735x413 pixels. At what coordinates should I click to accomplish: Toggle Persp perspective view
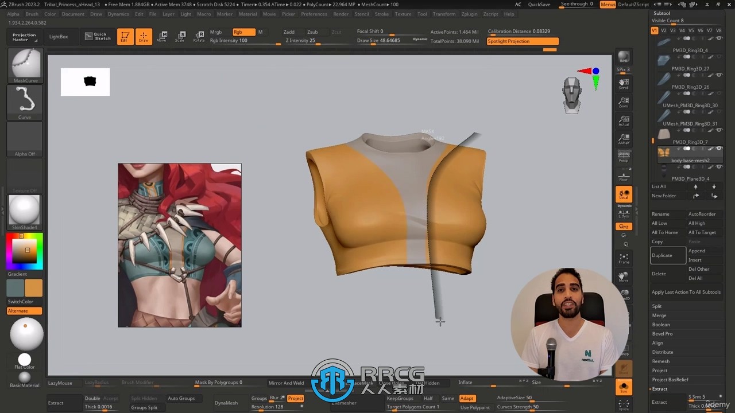(x=624, y=157)
